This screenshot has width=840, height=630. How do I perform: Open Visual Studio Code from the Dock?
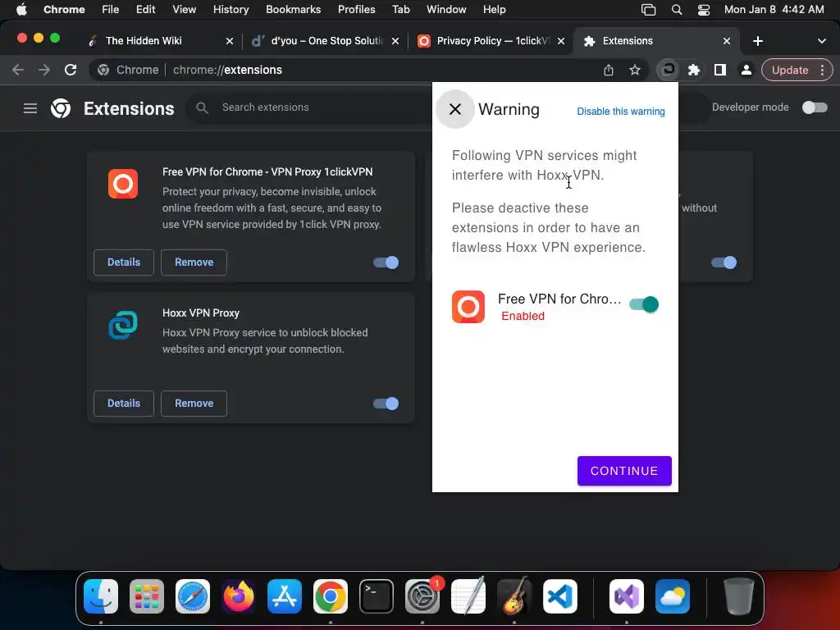click(559, 596)
